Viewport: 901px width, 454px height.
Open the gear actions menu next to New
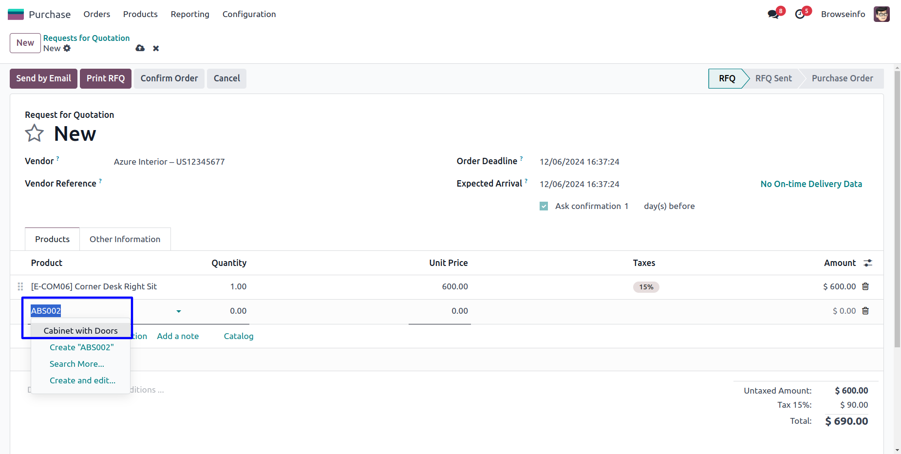[67, 48]
